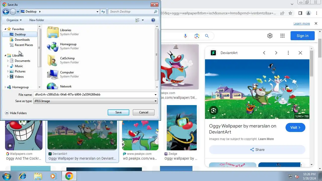Open the File name history dropdown
The width and height of the screenshot is (322, 181).
click(x=156, y=95)
